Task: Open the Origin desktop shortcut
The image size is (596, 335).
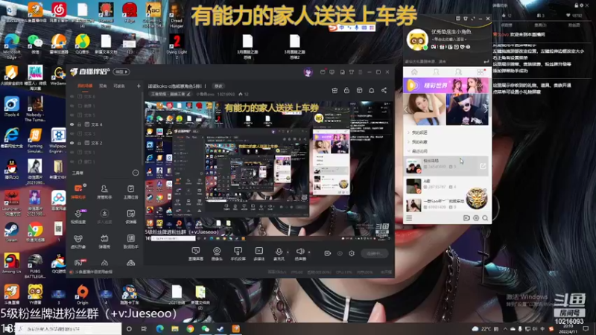Action: click(82, 295)
